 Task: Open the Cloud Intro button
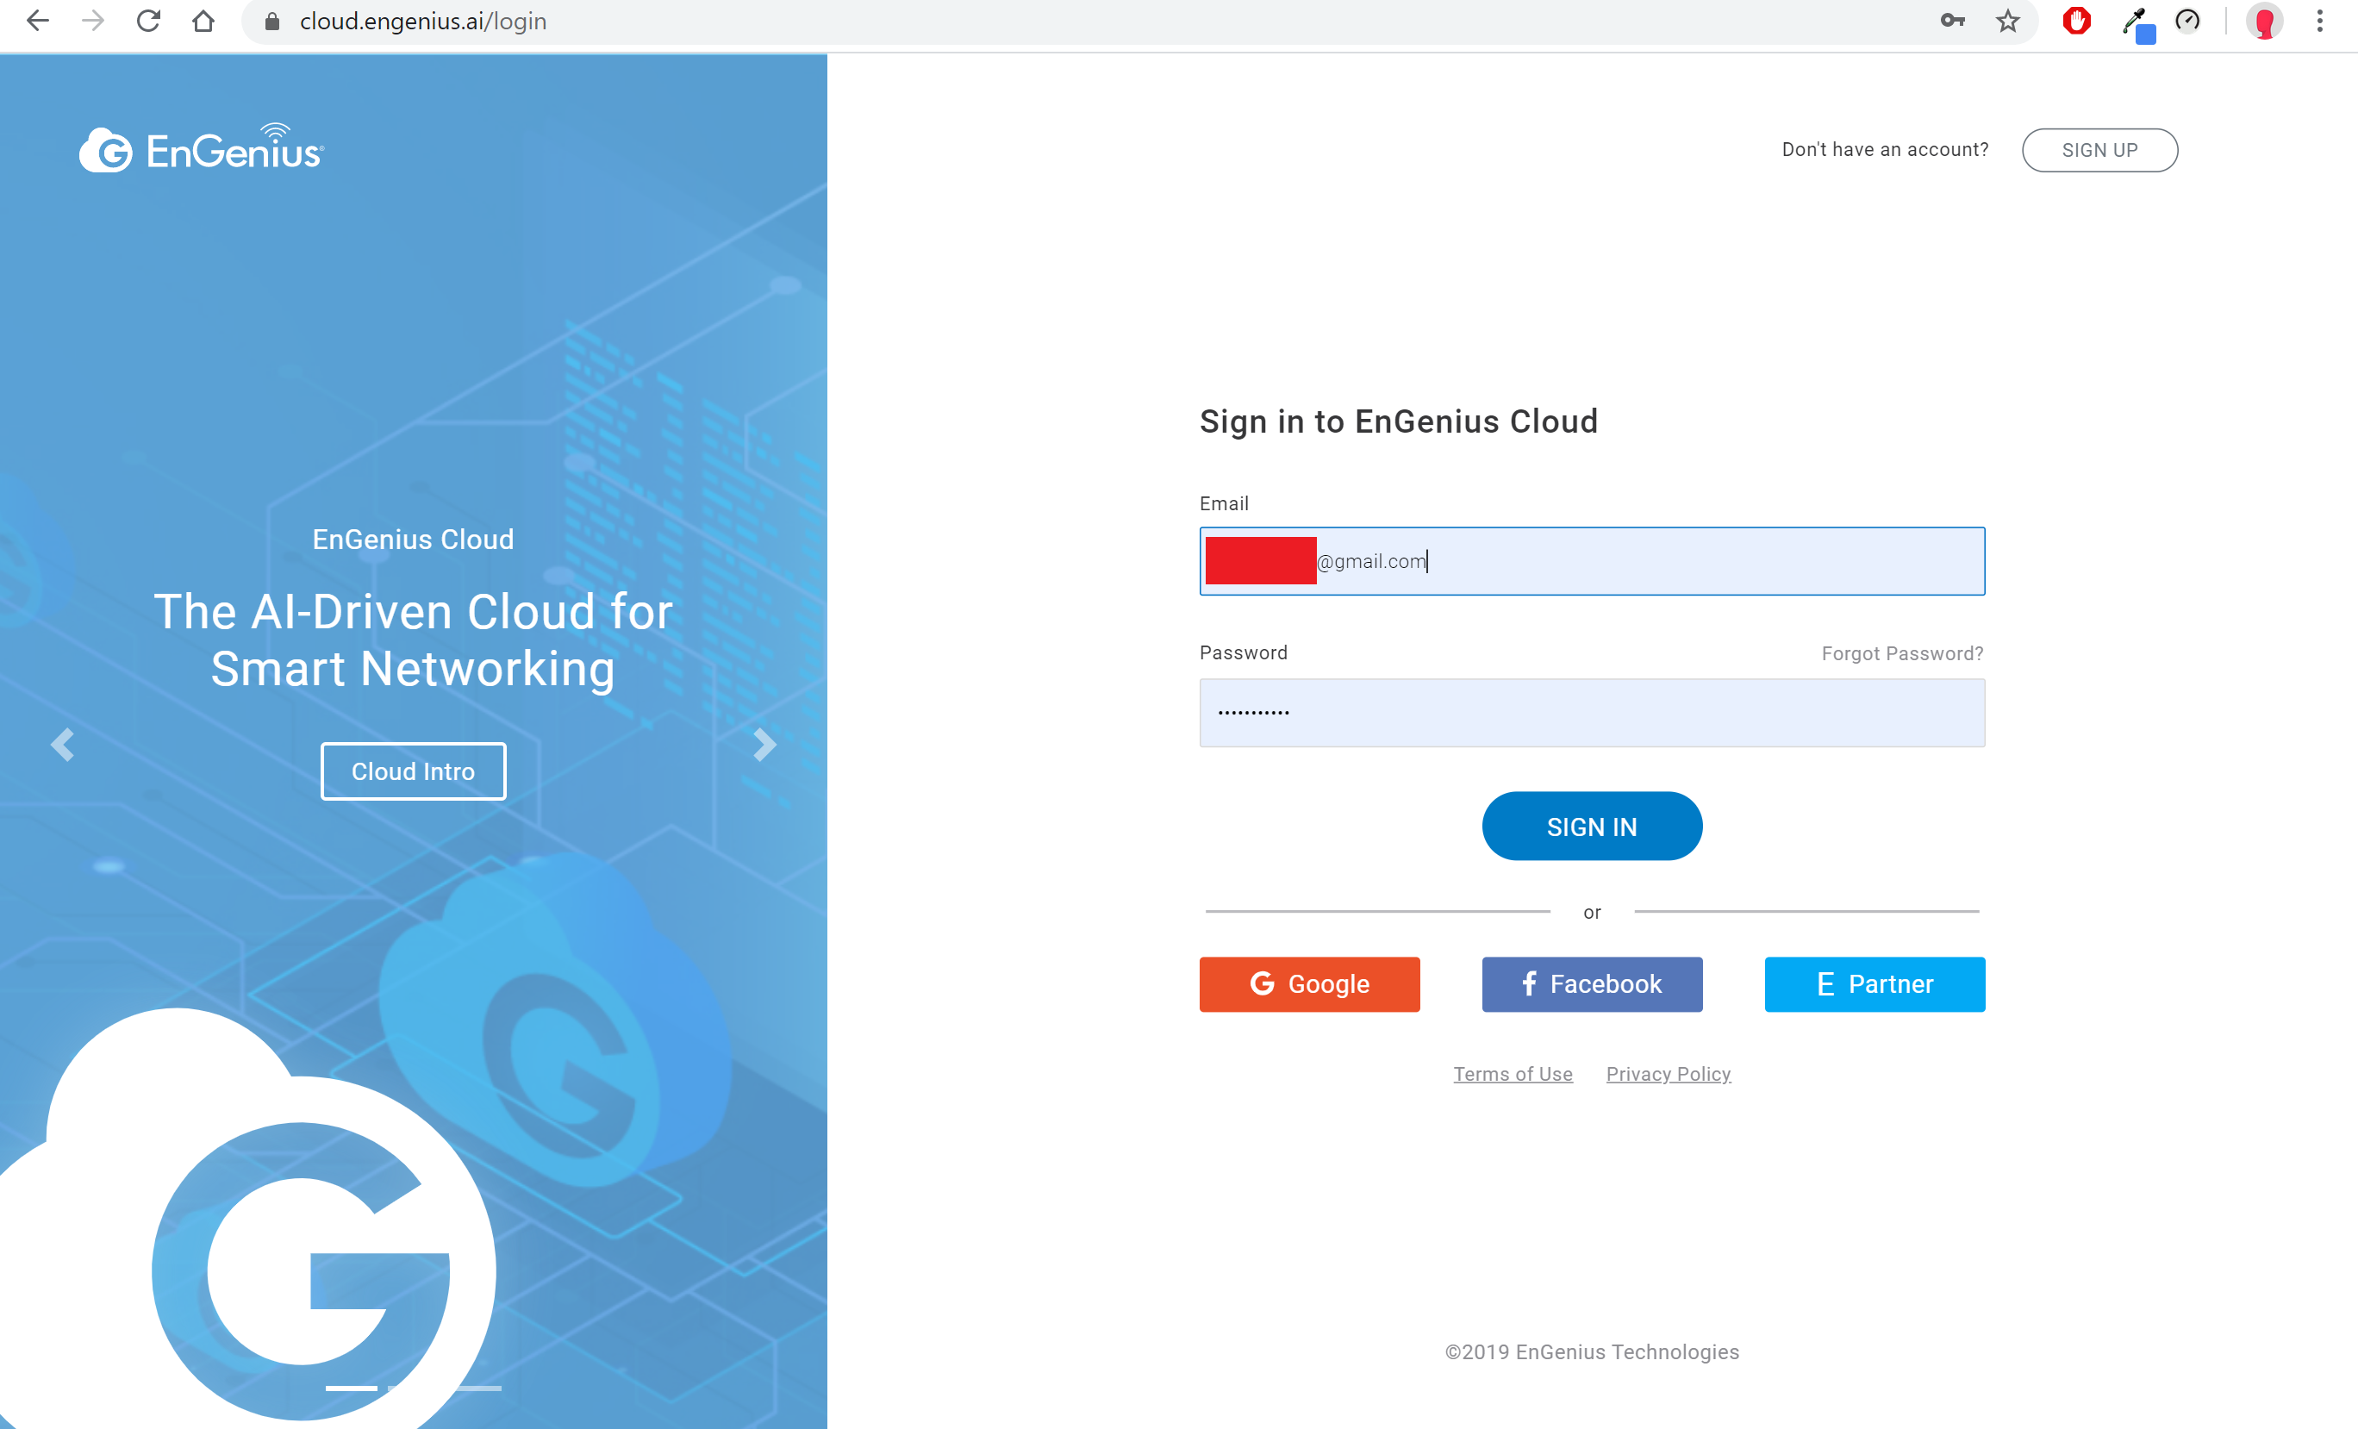(414, 771)
